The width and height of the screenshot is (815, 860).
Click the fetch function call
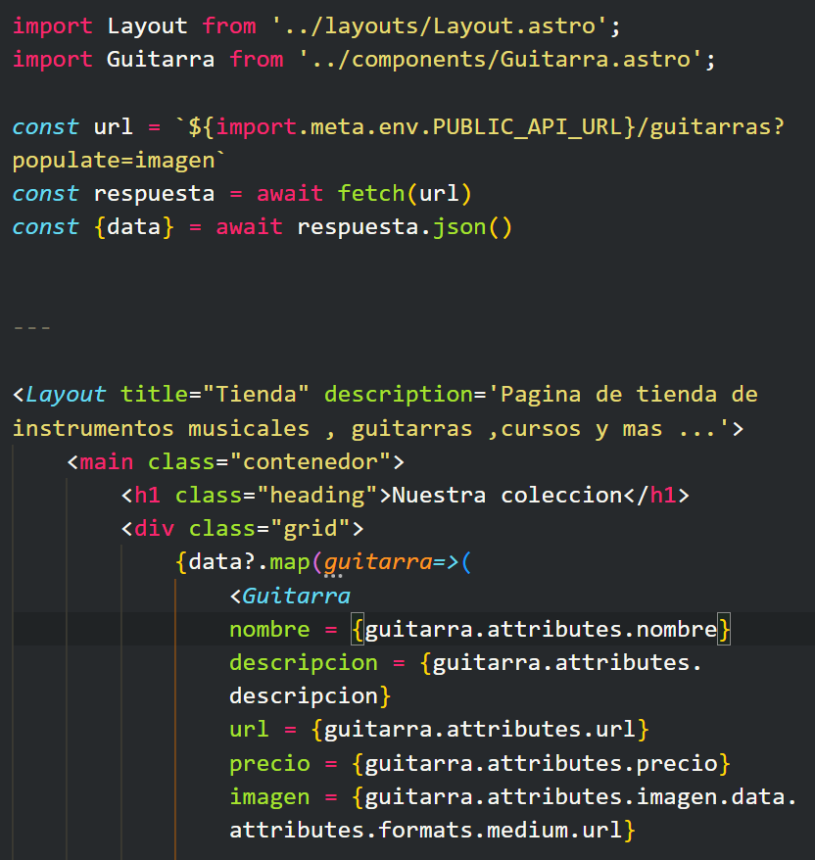pyautogui.click(x=371, y=193)
